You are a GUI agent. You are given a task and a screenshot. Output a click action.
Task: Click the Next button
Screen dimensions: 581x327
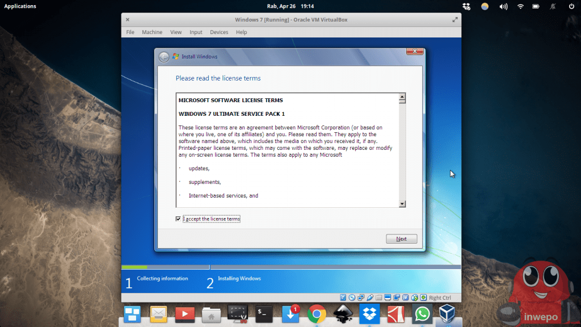[x=401, y=239]
